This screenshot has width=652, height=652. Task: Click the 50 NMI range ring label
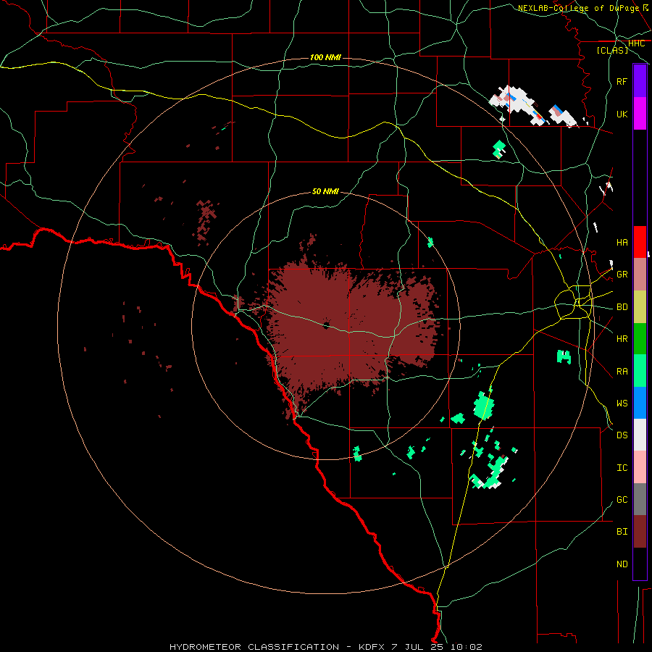coord(325,191)
